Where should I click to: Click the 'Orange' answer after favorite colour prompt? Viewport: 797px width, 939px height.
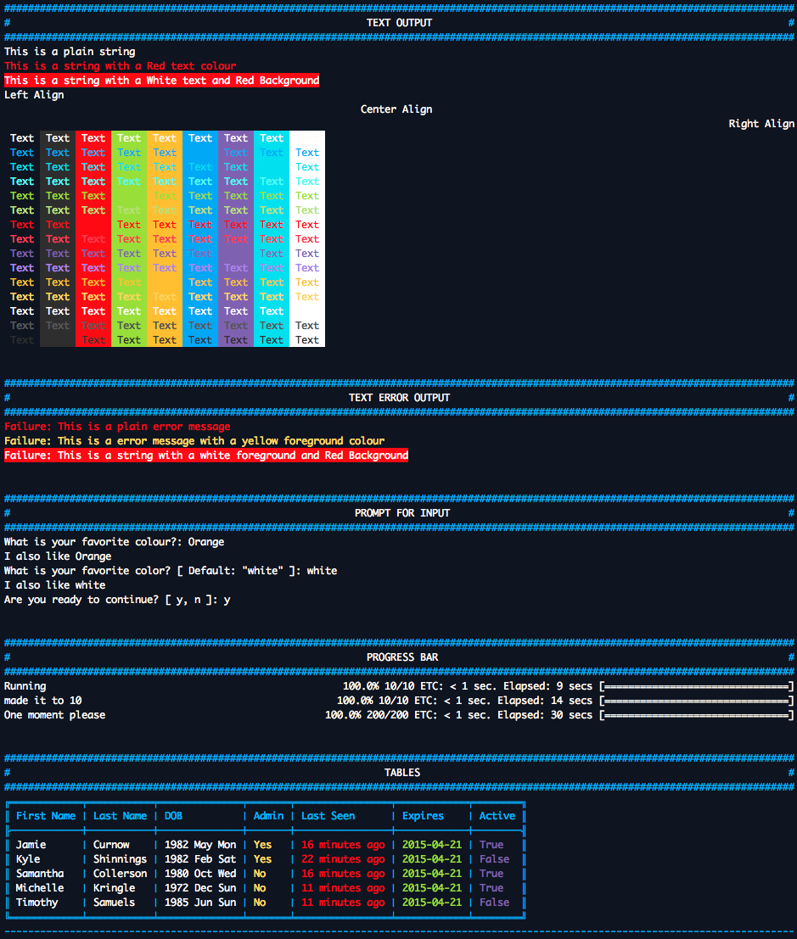(206, 542)
